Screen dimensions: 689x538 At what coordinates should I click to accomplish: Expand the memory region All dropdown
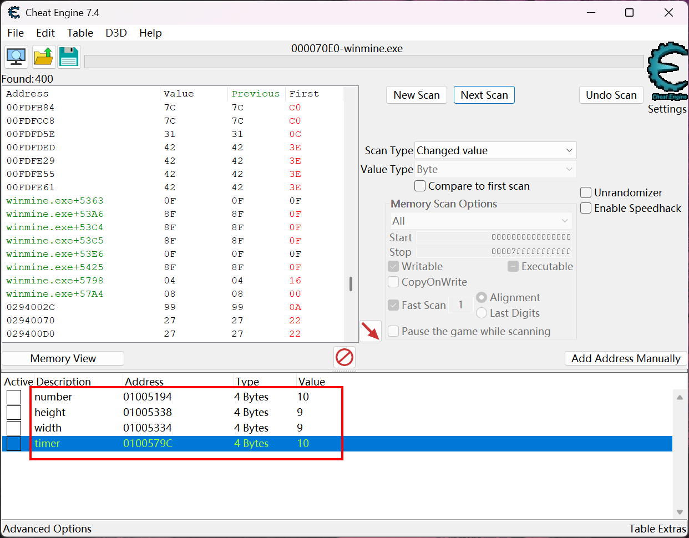point(481,221)
